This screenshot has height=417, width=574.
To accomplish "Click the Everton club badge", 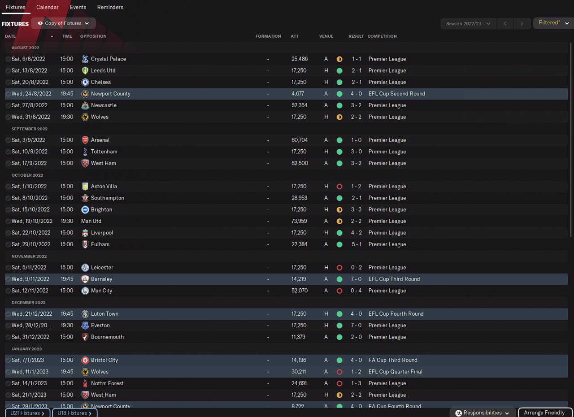I will coord(85,326).
